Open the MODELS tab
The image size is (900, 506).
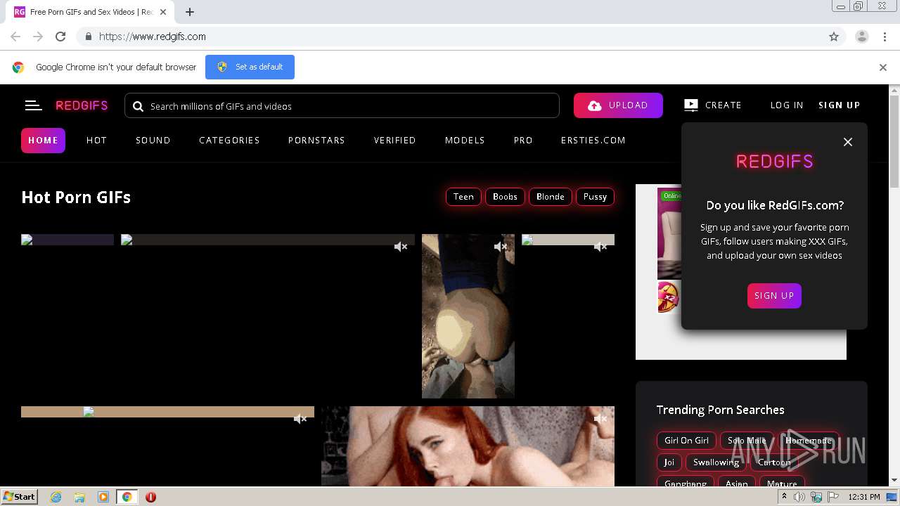[465, 141]
